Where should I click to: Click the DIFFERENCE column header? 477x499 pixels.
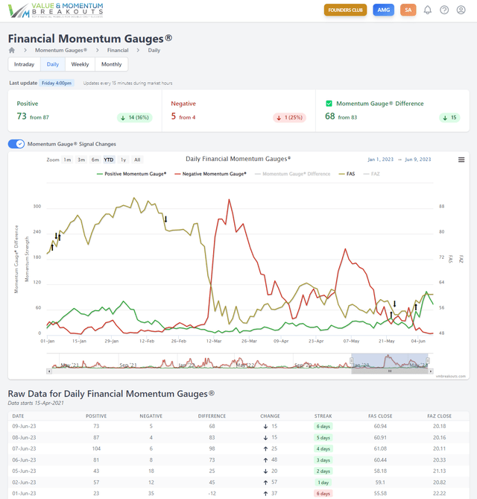(212, 416)
